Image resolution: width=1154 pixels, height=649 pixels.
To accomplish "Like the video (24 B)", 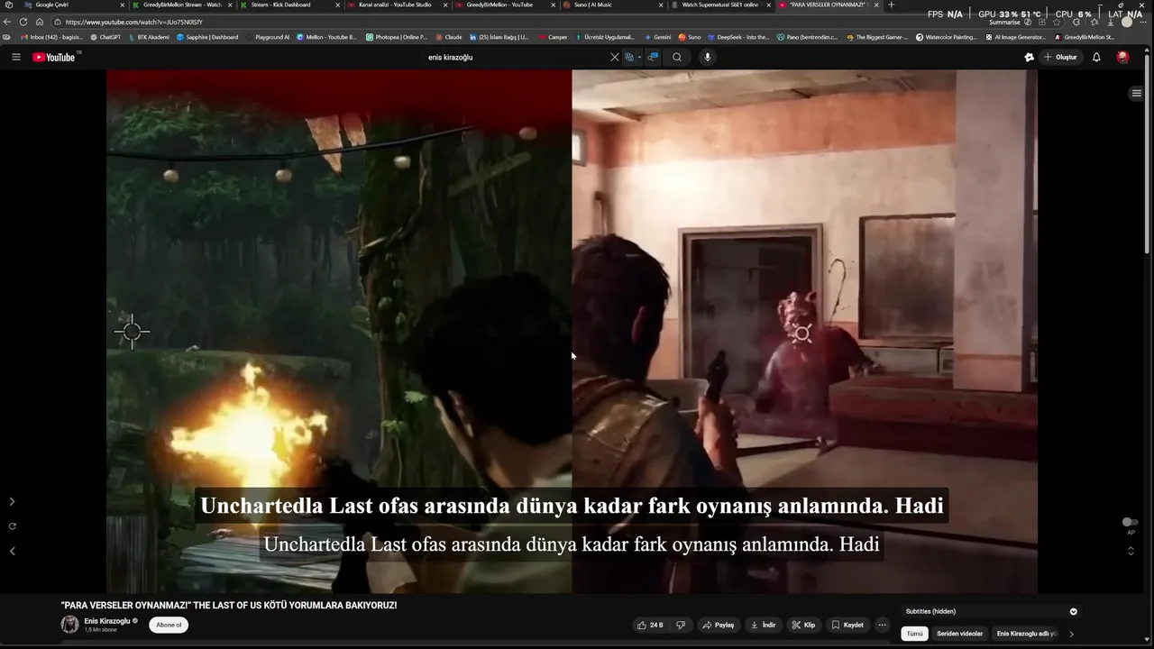I will tap(650, 625).
